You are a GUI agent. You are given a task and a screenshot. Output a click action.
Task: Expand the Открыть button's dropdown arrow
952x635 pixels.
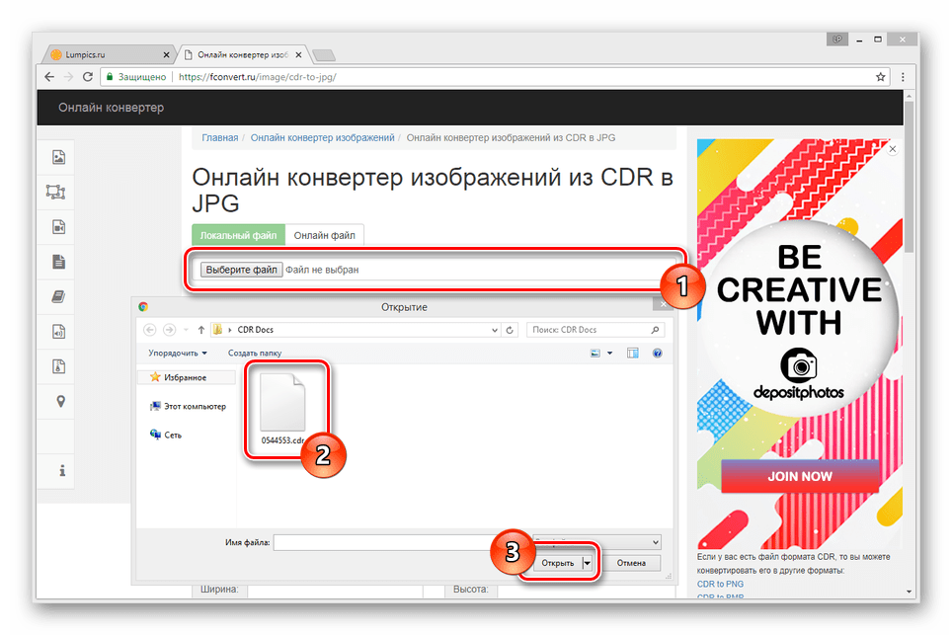[x=587, y=563]
